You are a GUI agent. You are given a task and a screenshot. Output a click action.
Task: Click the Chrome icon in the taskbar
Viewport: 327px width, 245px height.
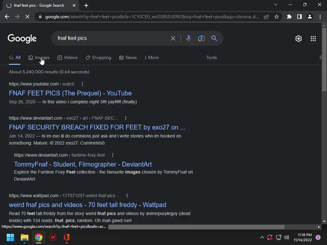coord(39,237)
